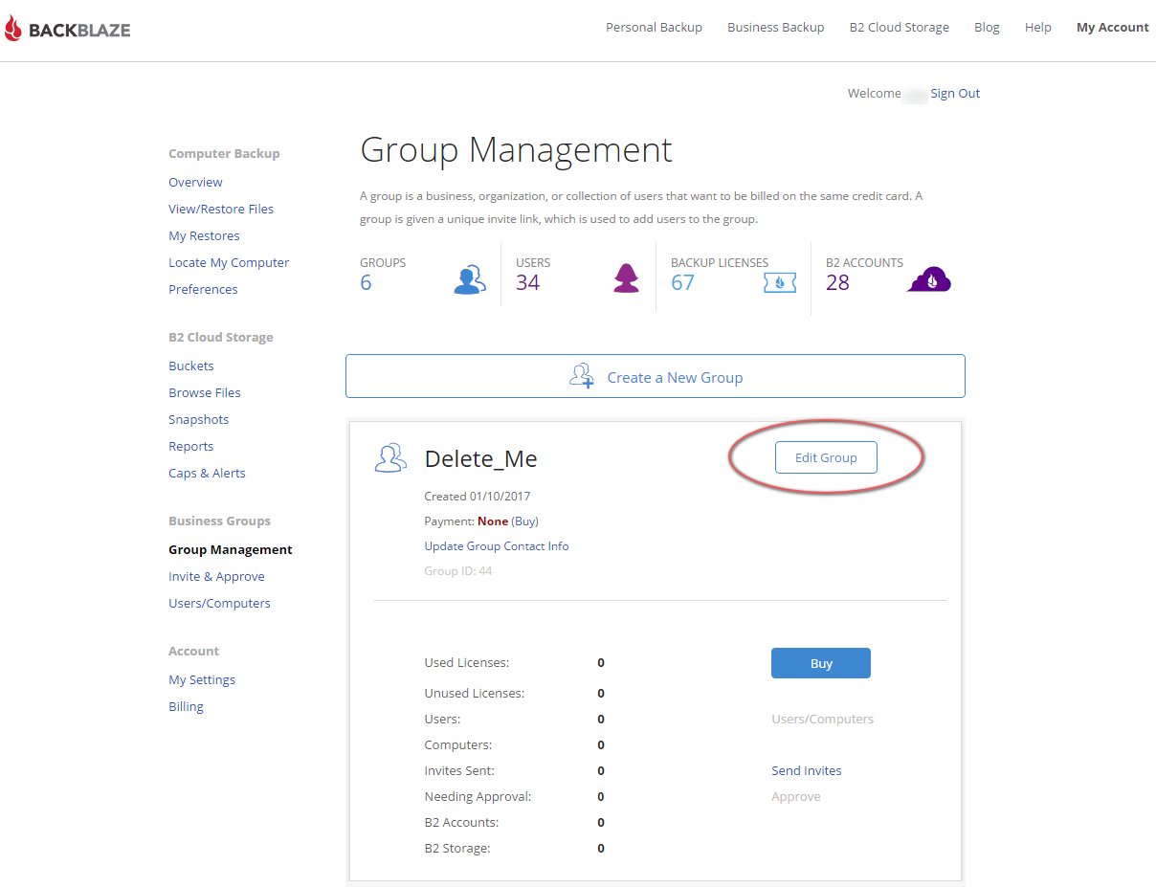Click the greyed Users/Computers link in group card
Screen dimensions: 1156x887
click(x=823, y=719)
